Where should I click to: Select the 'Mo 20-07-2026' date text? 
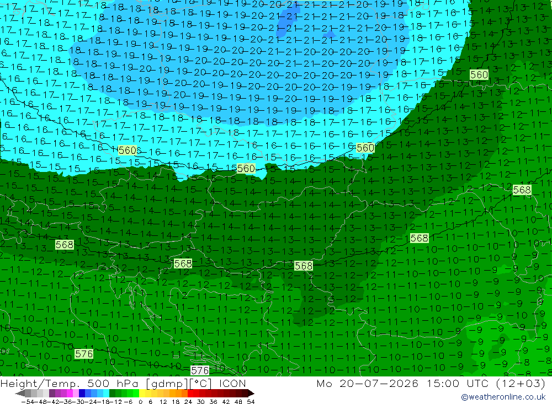pyautogui.click(x=368, y=383)
